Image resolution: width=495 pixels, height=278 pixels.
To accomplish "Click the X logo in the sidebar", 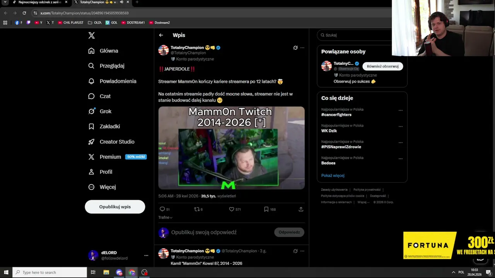I will point(91,36).
